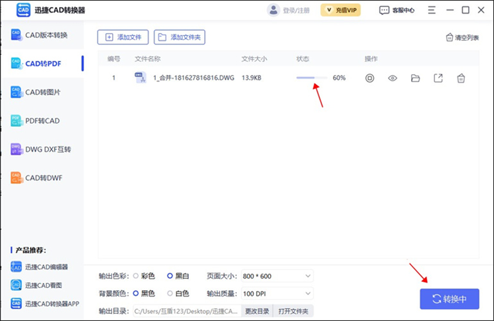Viewport: 494px width, 321px height.
Task: Click the 文件大小 column header
Action: pos(254,59)
